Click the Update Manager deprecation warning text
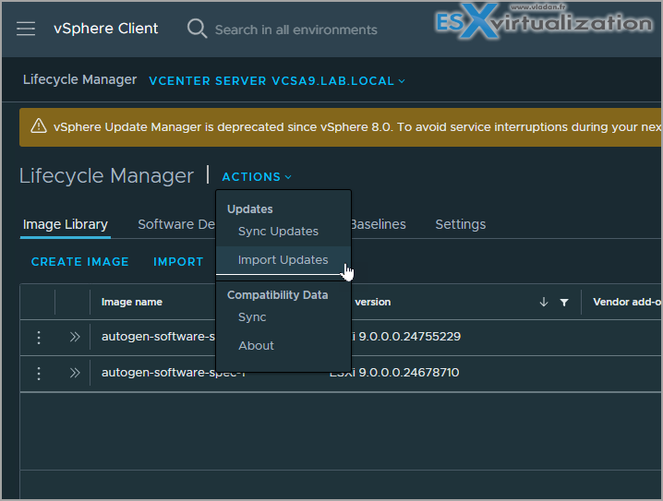Image resolution: width=663 pixels, height=501 pixels. tap(357, 126)
